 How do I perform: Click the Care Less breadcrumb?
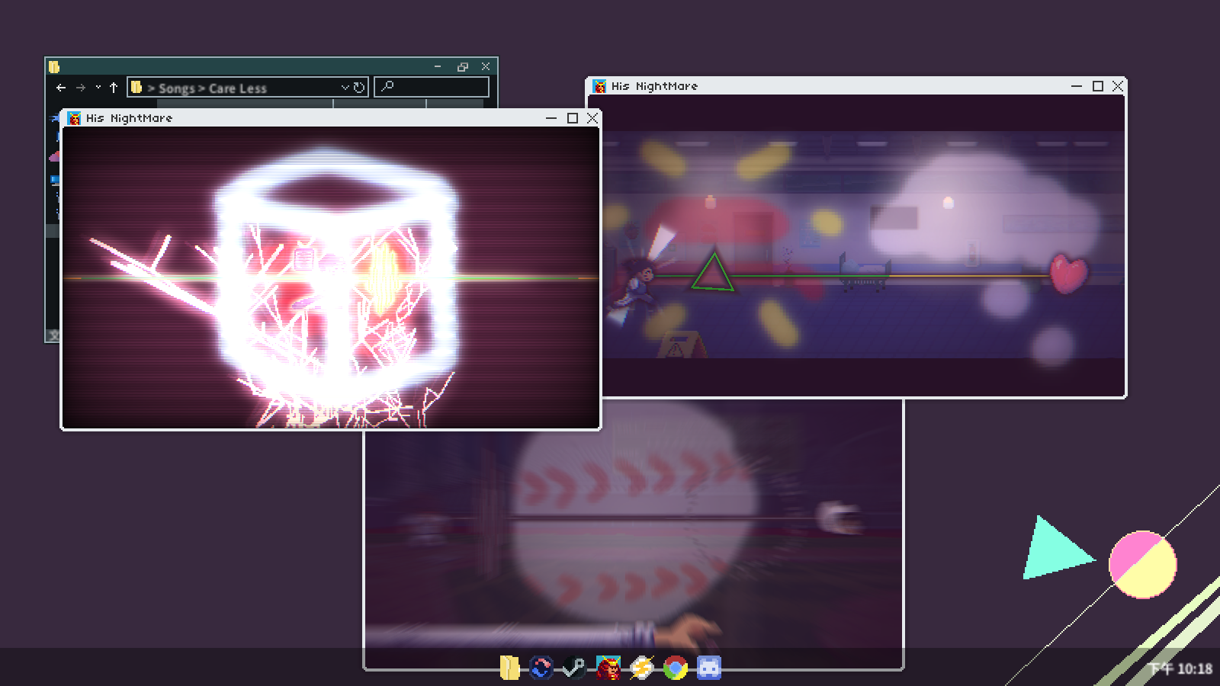[238, 88]
